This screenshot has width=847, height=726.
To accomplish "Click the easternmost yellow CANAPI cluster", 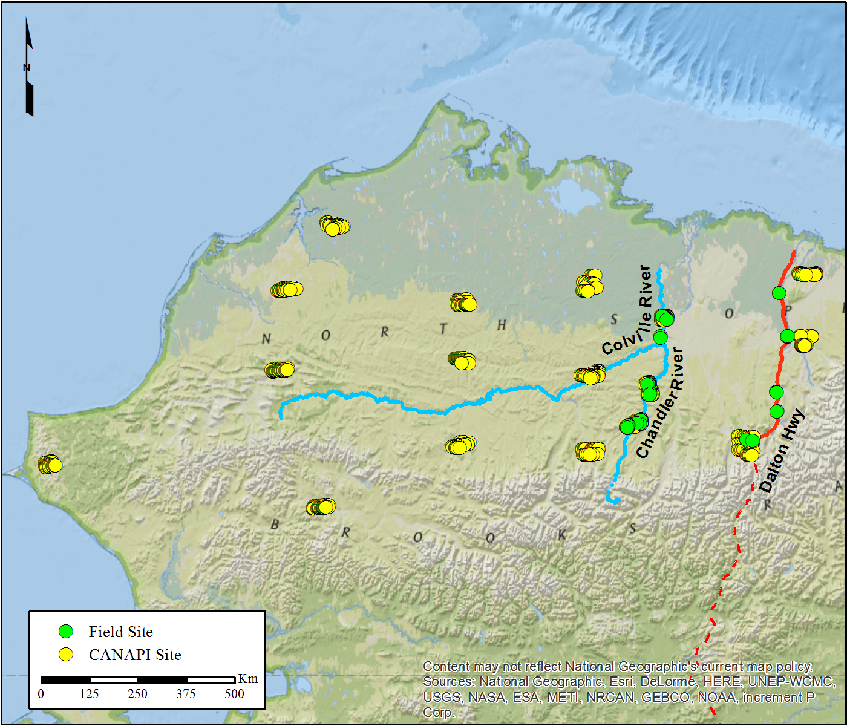I will pyautogui.click(x=807, y=274).
